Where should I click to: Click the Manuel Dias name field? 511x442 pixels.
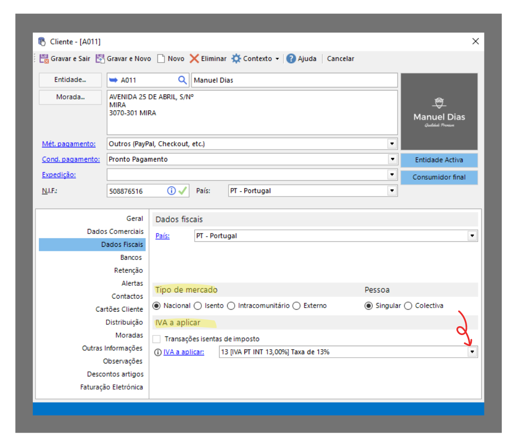(x=294, y=80)
